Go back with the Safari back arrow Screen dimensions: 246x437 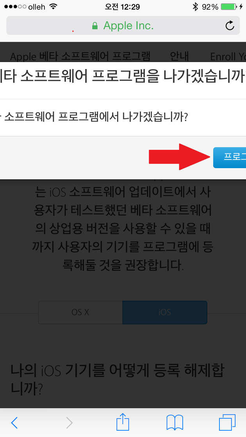point(14,423)
